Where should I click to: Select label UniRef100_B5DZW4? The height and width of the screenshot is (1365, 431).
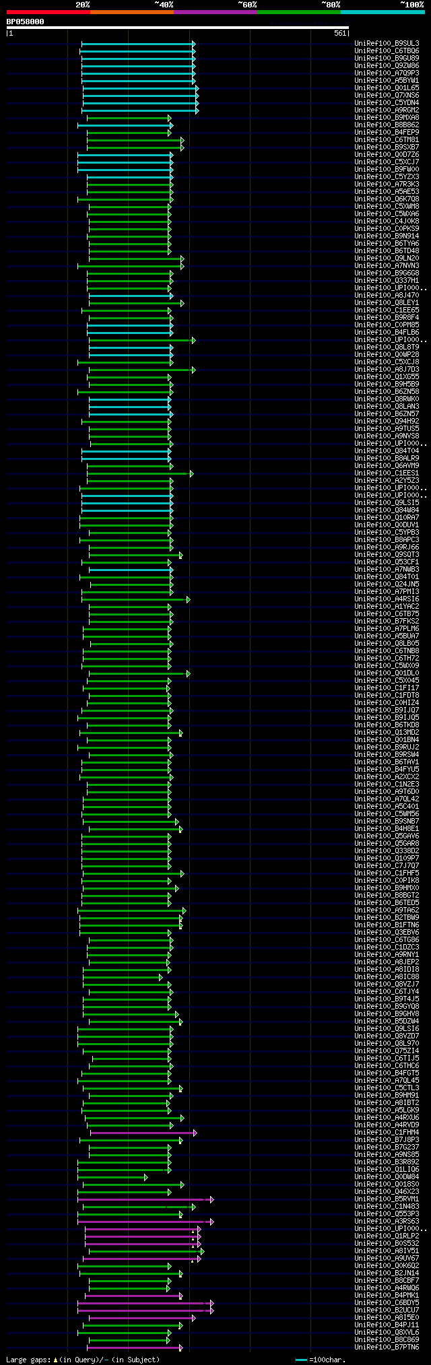[x=387, y=1021]
